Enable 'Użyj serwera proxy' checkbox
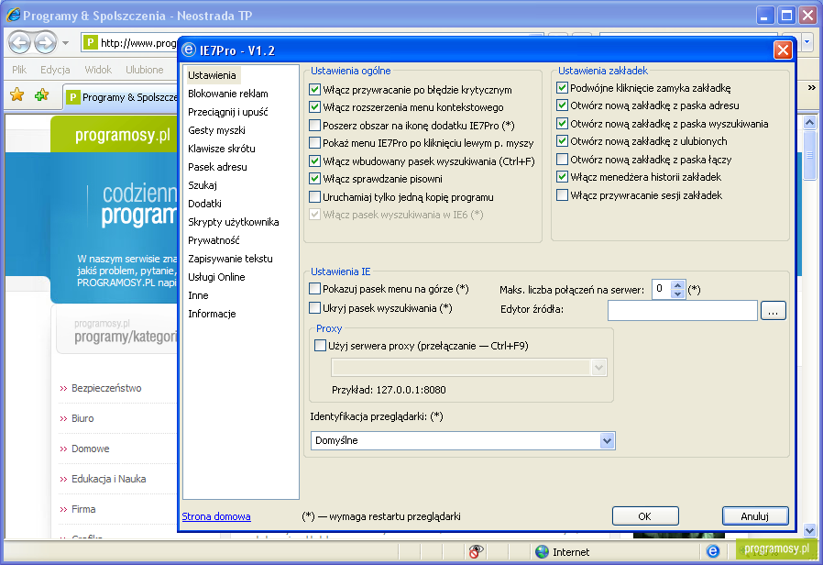 click(x=320, y=346)
